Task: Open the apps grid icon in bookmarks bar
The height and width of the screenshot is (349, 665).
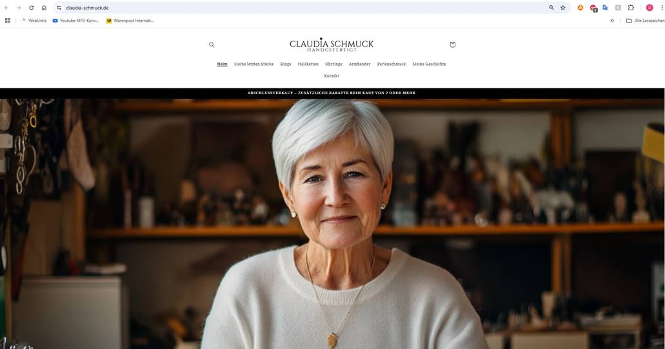Action: [x=8, y=21]
